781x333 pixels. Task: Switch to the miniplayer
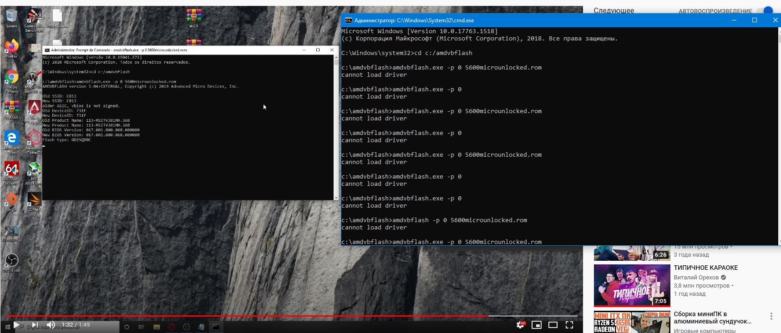click(x=537, y=325)
